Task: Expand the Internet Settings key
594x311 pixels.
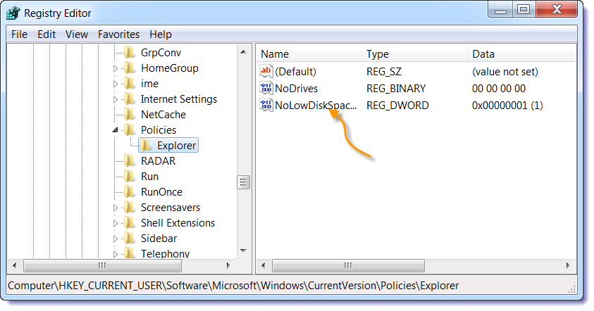Action: coord(116,99)
